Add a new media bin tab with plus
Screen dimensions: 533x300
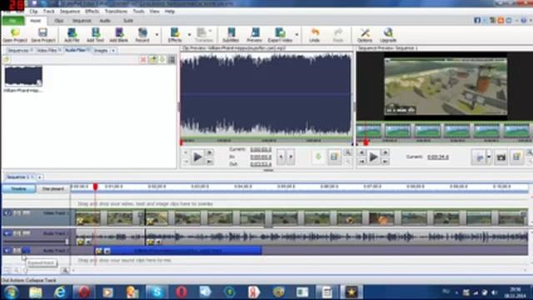113,50
